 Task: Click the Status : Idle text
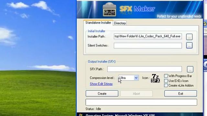(93, 109)
